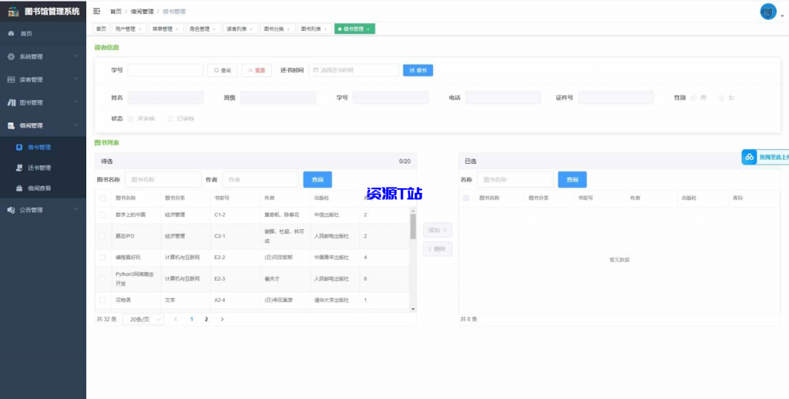The height and width of the screenshot is (399, 789).
Task: Click the 作者 filter input field
Action: point(261,179)
